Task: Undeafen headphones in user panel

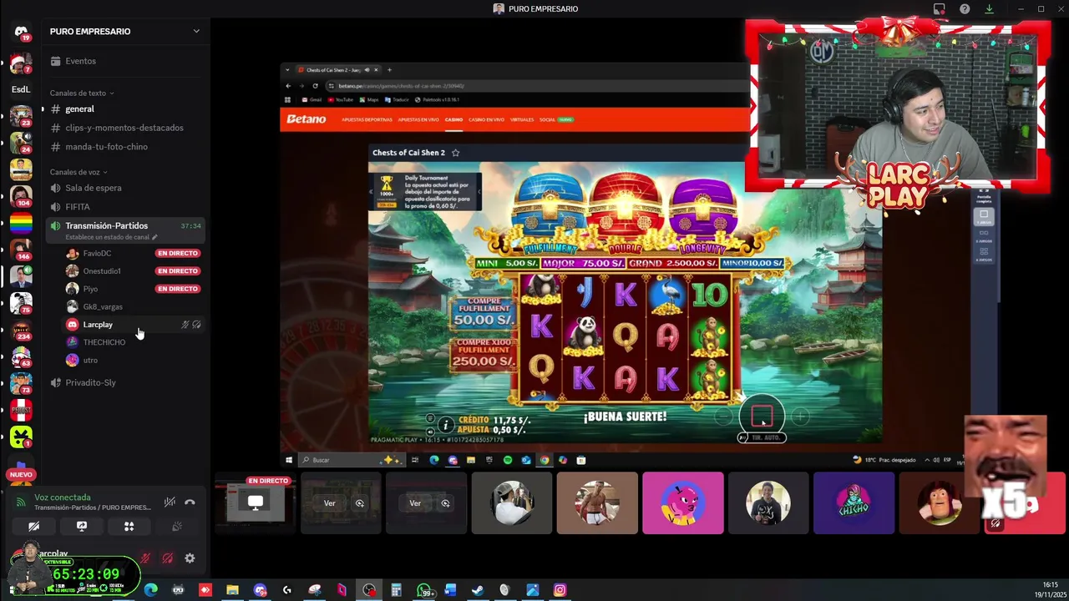Action: [x=168, y=558]
